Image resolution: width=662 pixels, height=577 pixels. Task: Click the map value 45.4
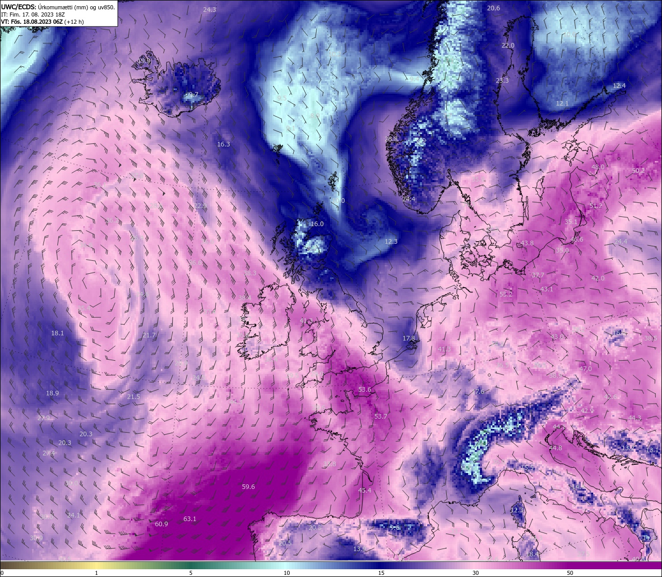pos(365,490)
